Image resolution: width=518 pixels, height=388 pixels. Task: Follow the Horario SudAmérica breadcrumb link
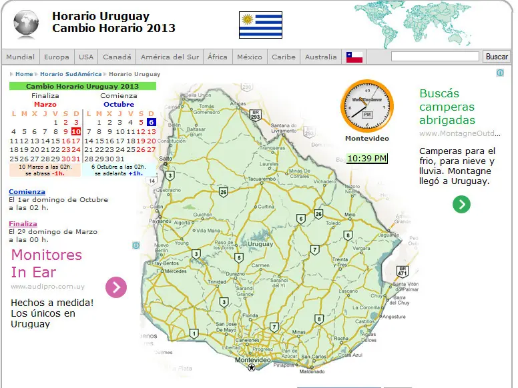[71, 74]
